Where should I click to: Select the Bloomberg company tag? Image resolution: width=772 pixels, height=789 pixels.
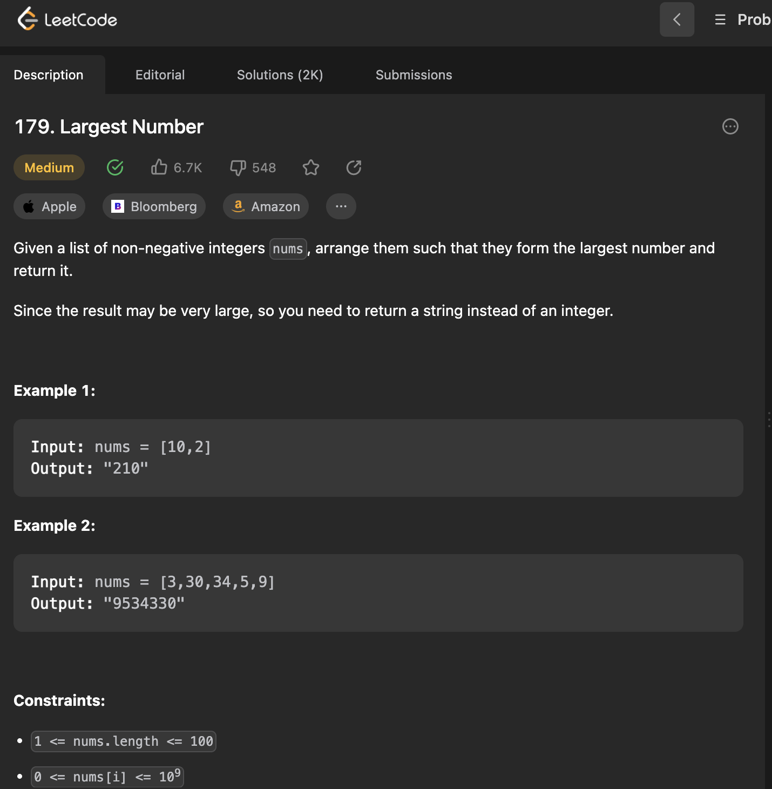click(x=154, y=206)
